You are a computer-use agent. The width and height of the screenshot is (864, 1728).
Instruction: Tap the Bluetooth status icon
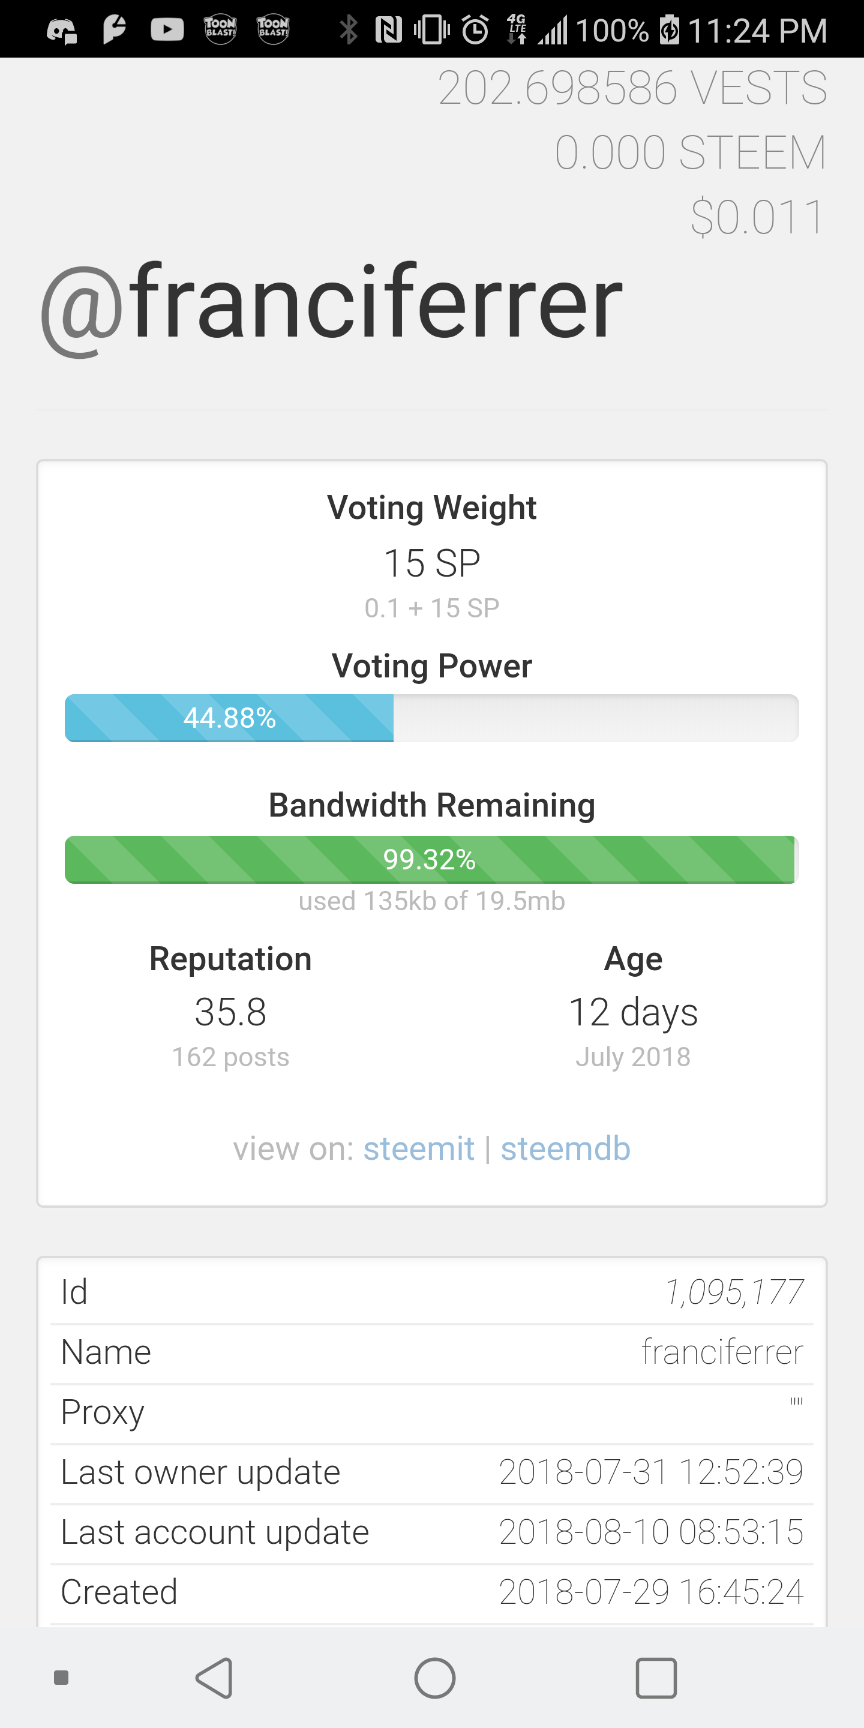[x=348, y=30]
